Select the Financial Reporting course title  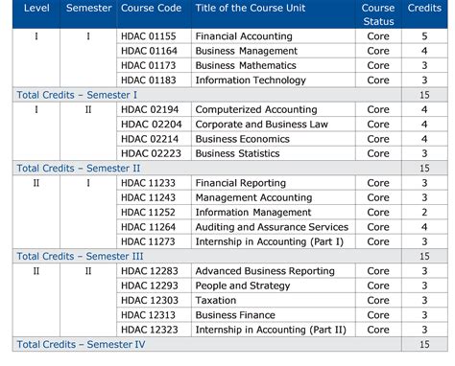pos(241,183)
